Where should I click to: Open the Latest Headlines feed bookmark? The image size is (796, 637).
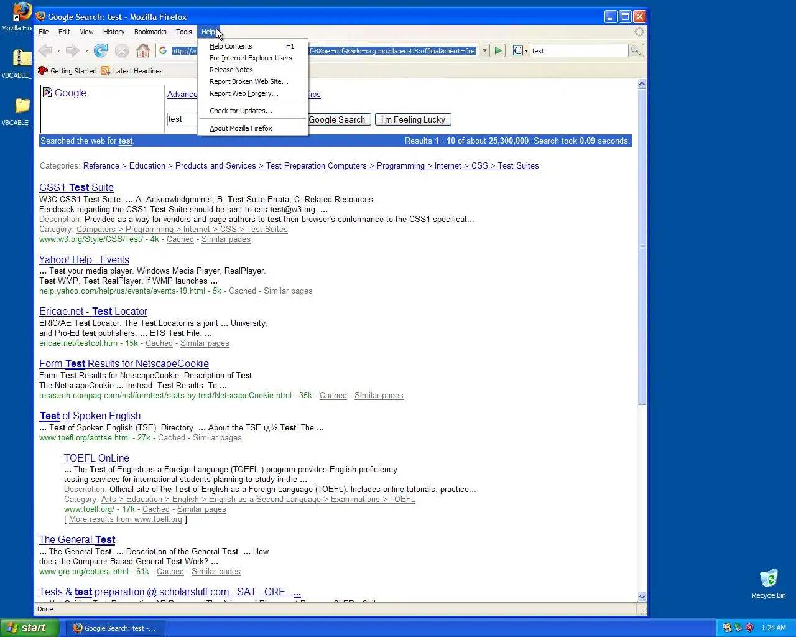[132, 71]
